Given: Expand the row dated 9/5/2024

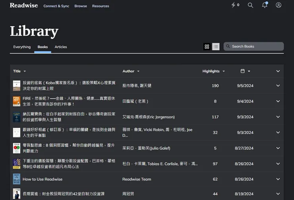Looking at the screenshot, I should click(x=278, y=86).
